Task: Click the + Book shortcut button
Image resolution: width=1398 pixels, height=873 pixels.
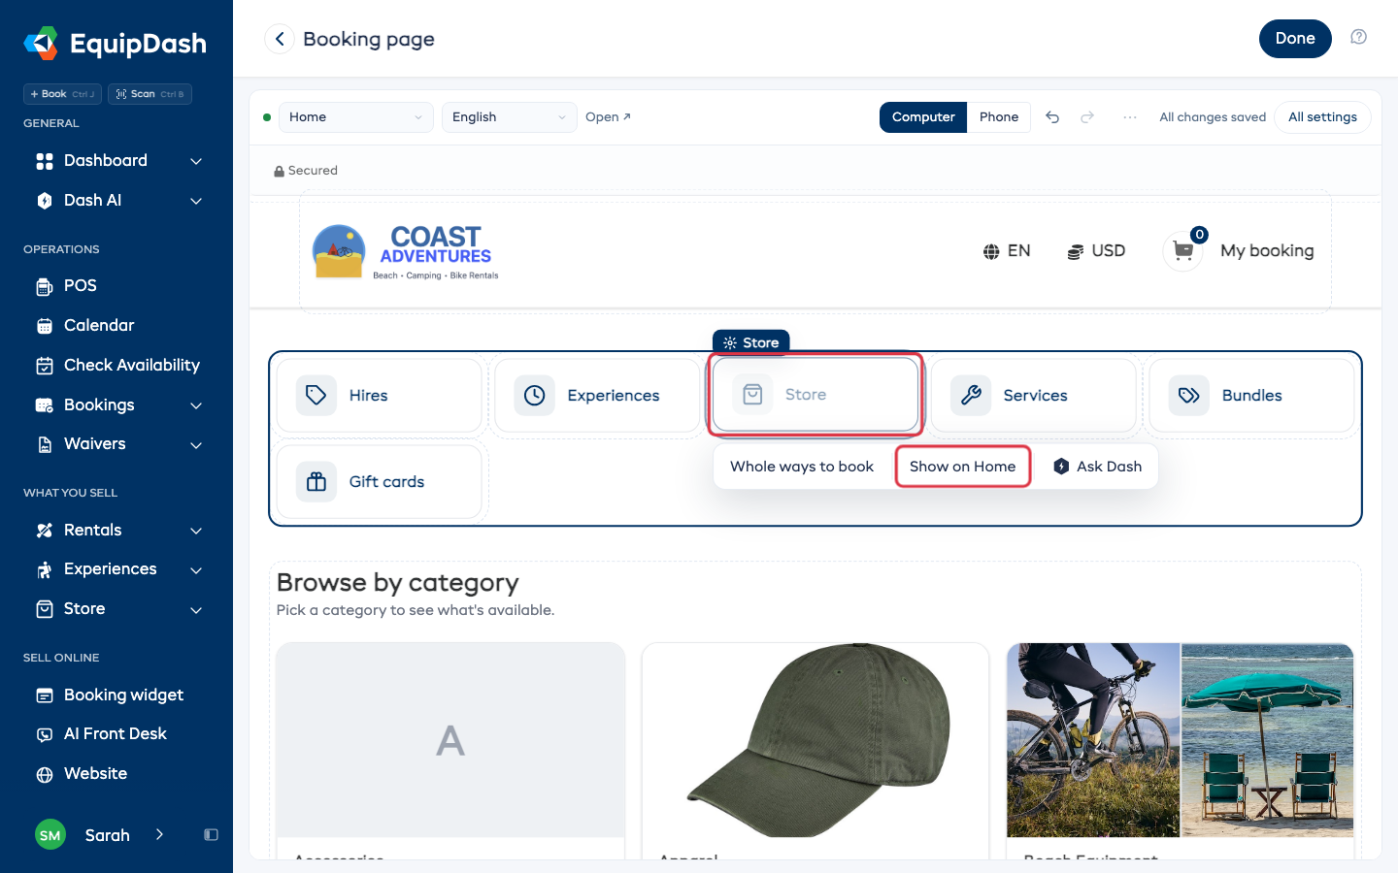Action: click(x=62, y=94)
